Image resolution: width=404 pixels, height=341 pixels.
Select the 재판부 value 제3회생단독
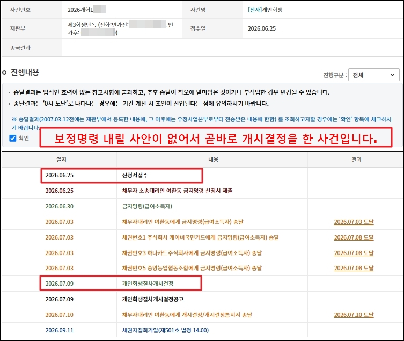[x=82, y=25]
